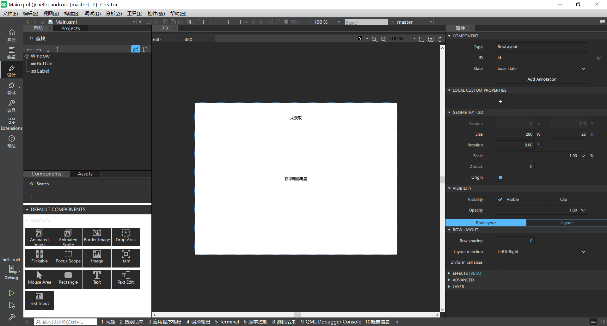This screenshot has height=326, width=607.
Task: Zoom out on the 2D canvas
Action: (x=383, y=39)
